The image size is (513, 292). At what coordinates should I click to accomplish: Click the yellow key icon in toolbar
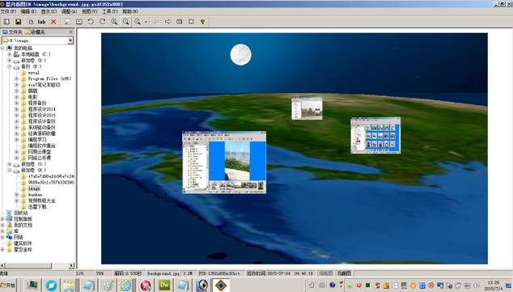(x=202, y=22)
